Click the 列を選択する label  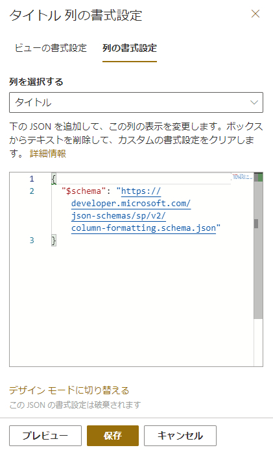(x=36, y=82)
